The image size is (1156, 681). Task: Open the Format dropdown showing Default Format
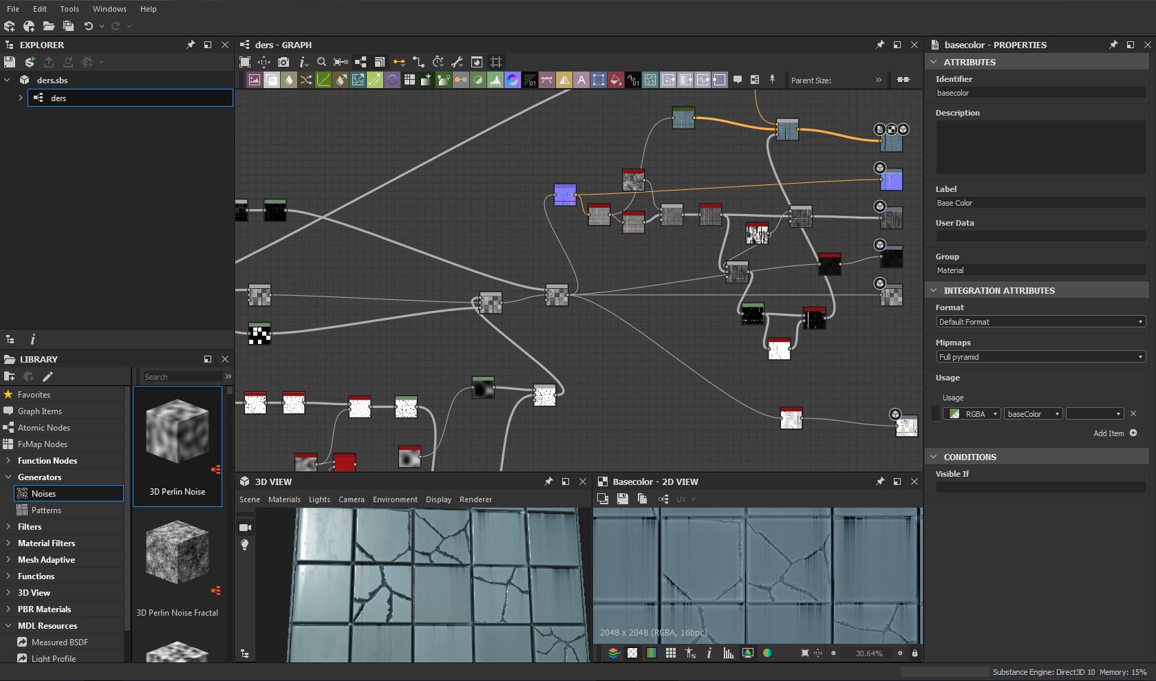click(1039, 321)
